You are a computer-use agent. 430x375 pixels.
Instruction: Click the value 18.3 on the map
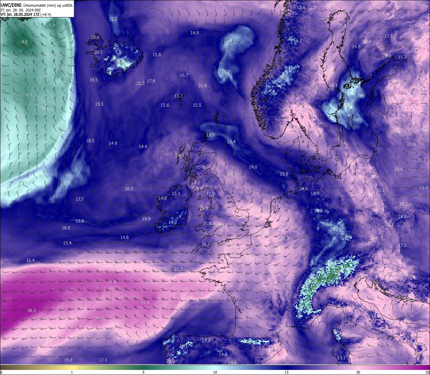coord(380,190)
